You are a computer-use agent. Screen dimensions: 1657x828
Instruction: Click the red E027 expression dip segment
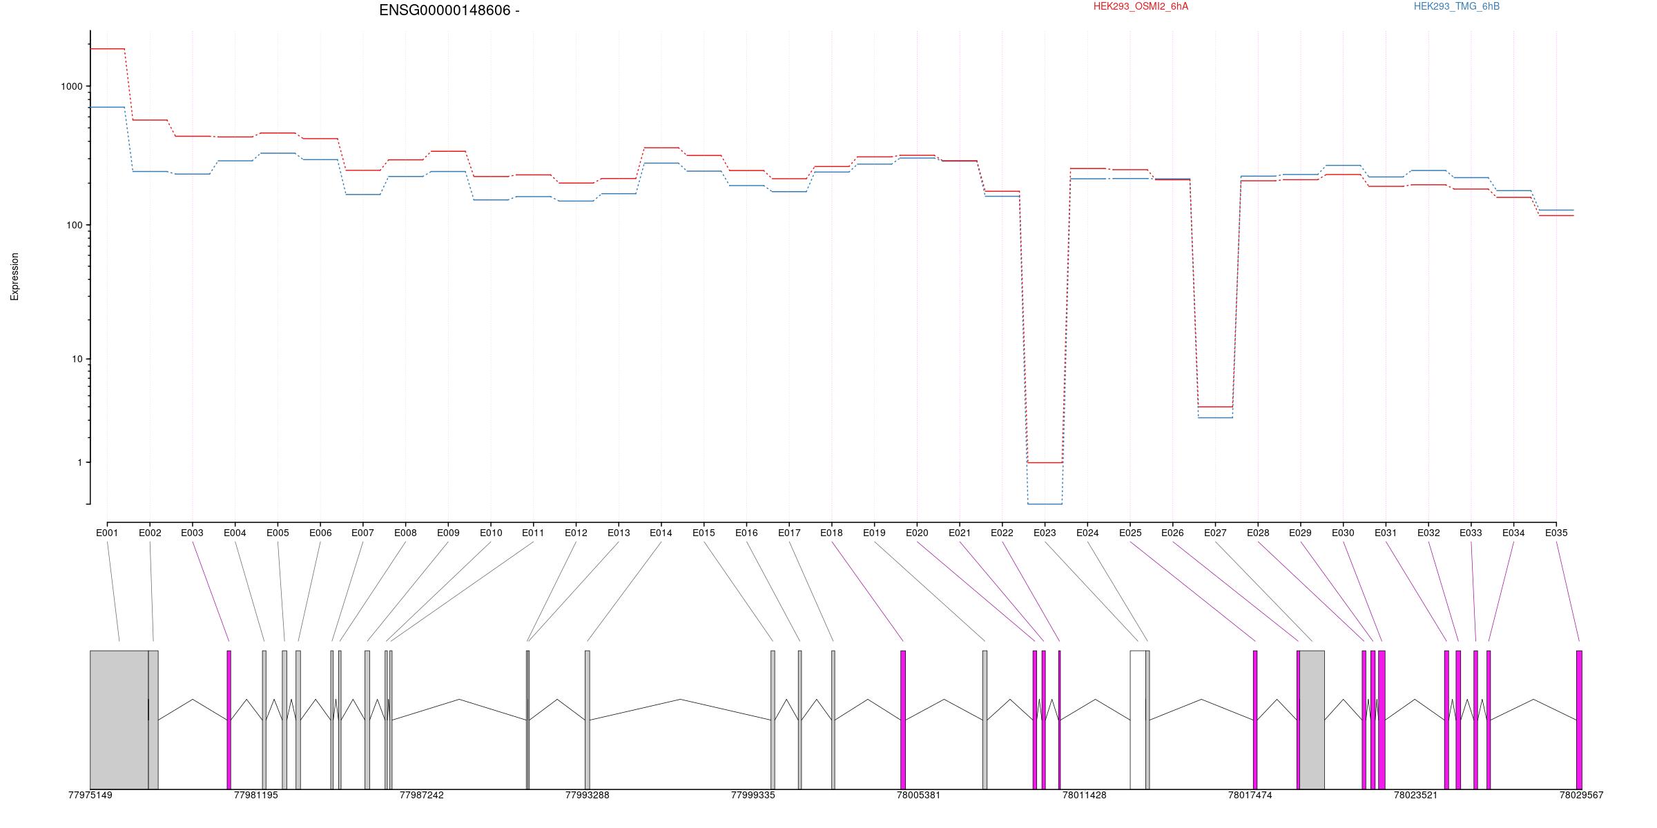click(1215, 407)
